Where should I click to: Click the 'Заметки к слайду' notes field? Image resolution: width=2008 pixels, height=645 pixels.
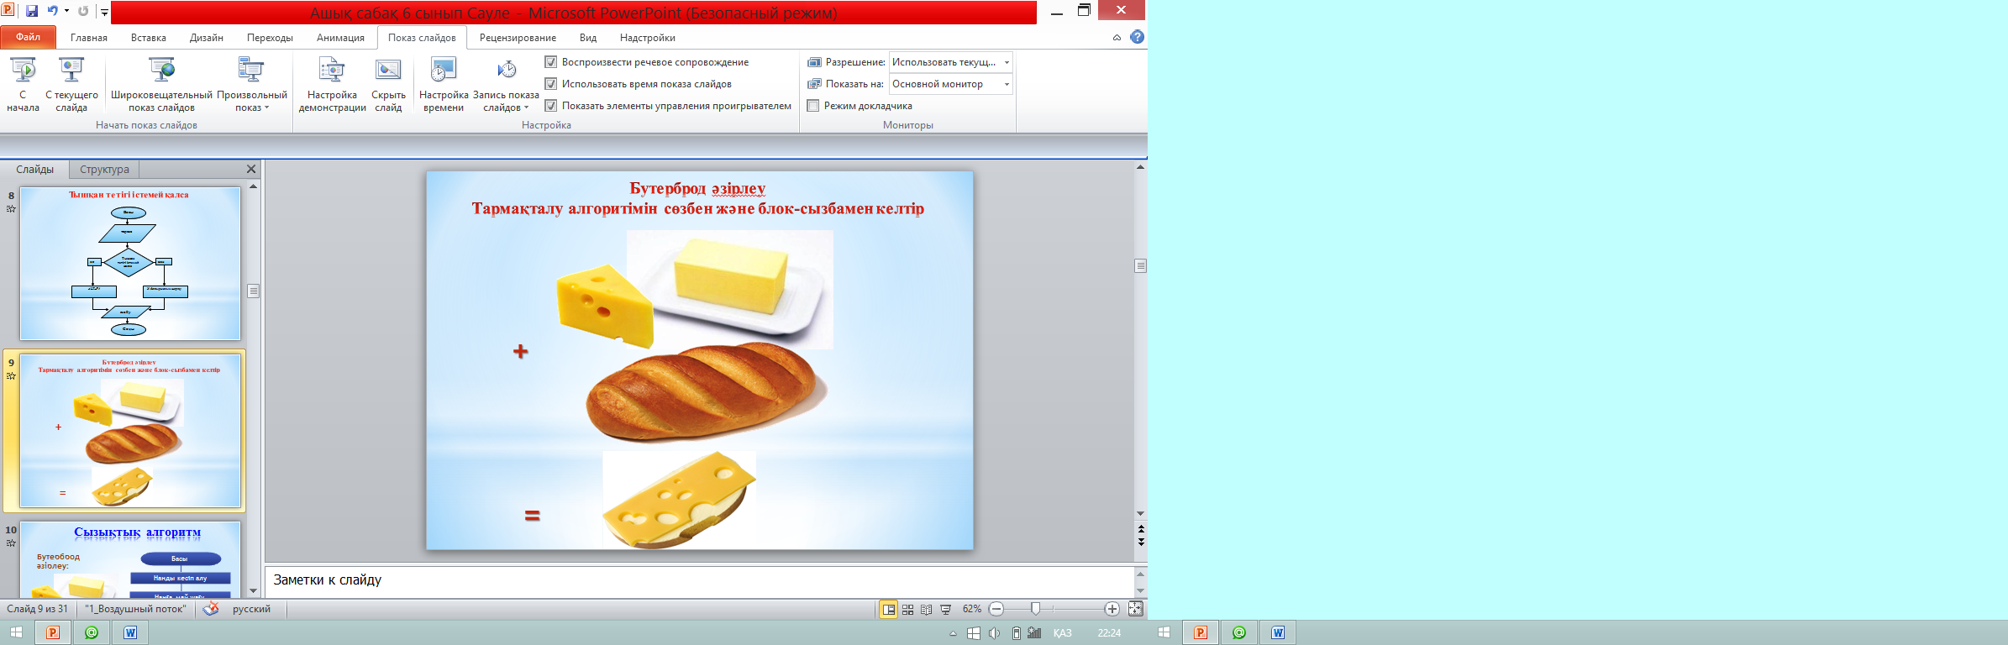tap(700, 580)
